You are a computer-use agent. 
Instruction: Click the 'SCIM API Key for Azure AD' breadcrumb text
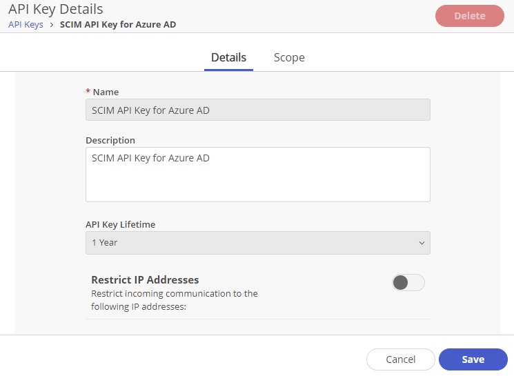118,25
